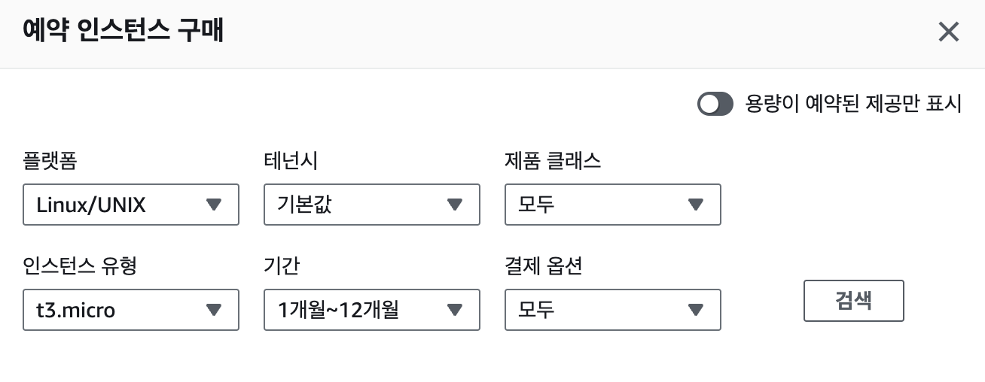Click the triangle arrow beside t3.micro
The height and width of the screenshot is (382, 985).
point(214,310)
